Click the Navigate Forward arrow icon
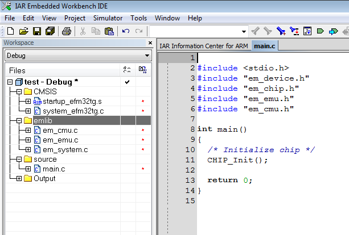349x235 pixels. pyautogui.click(x=333, y=31)
